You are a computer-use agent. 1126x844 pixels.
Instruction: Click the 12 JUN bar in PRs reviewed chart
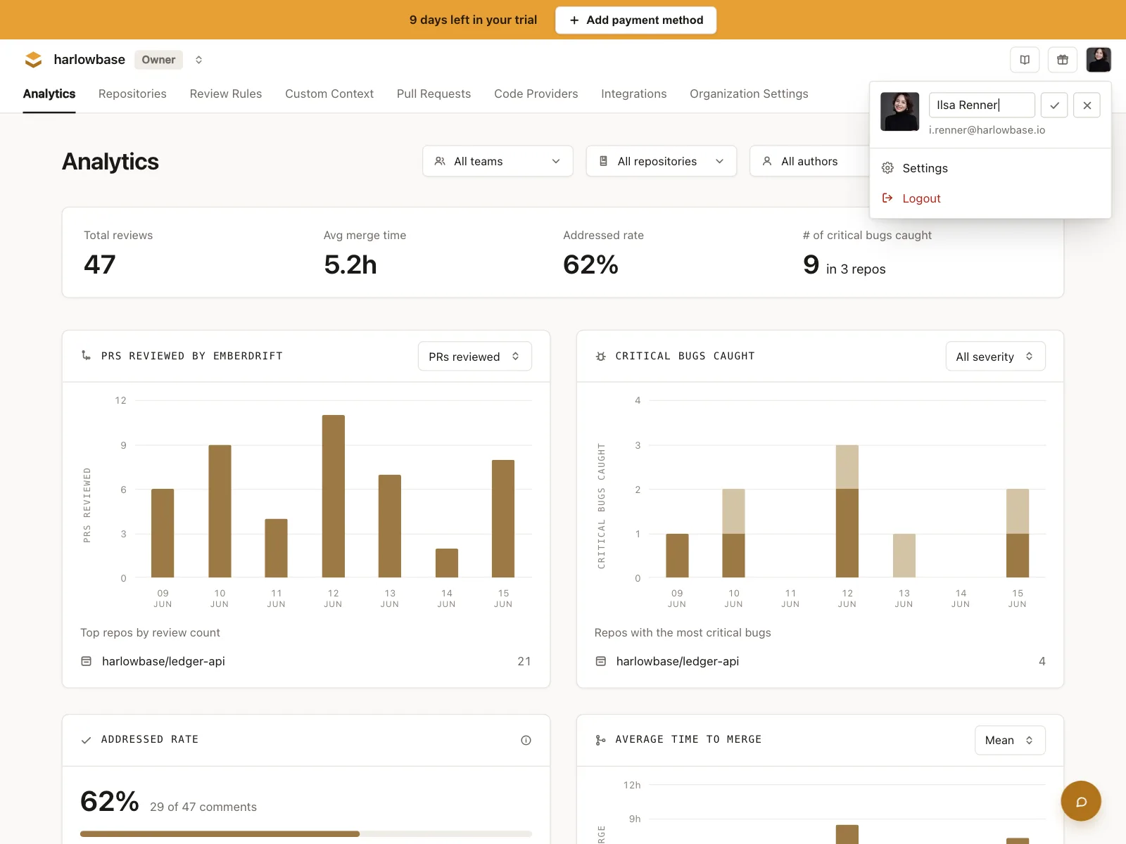[x=334, y=497]
